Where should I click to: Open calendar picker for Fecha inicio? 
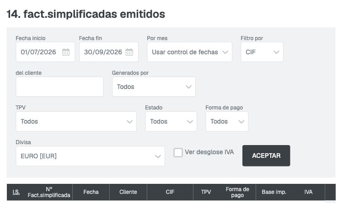coord(66,52)
